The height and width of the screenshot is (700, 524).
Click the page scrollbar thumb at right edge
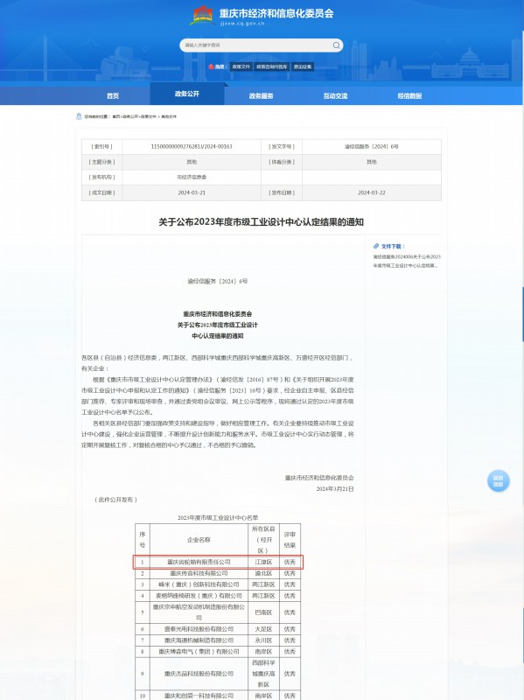point(522,314)
